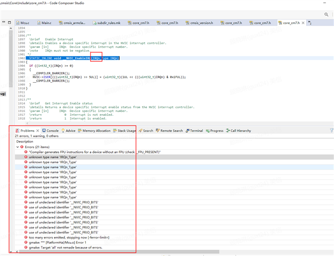Switch to the Console view

click(50, 131)
